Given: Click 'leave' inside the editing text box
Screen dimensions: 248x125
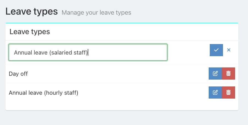Looking at the screenshot, I should [40, 52].
